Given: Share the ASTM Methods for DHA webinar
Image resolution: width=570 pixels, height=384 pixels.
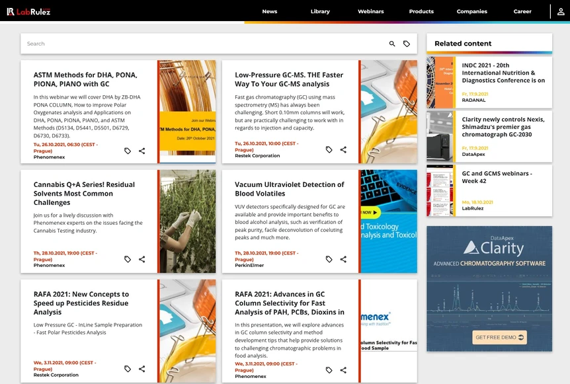Looking at the screenshot, I should point(142,151).
